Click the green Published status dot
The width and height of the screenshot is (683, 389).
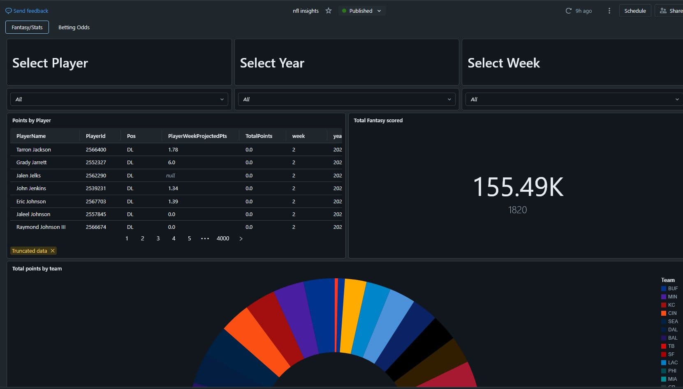point(344,11)
